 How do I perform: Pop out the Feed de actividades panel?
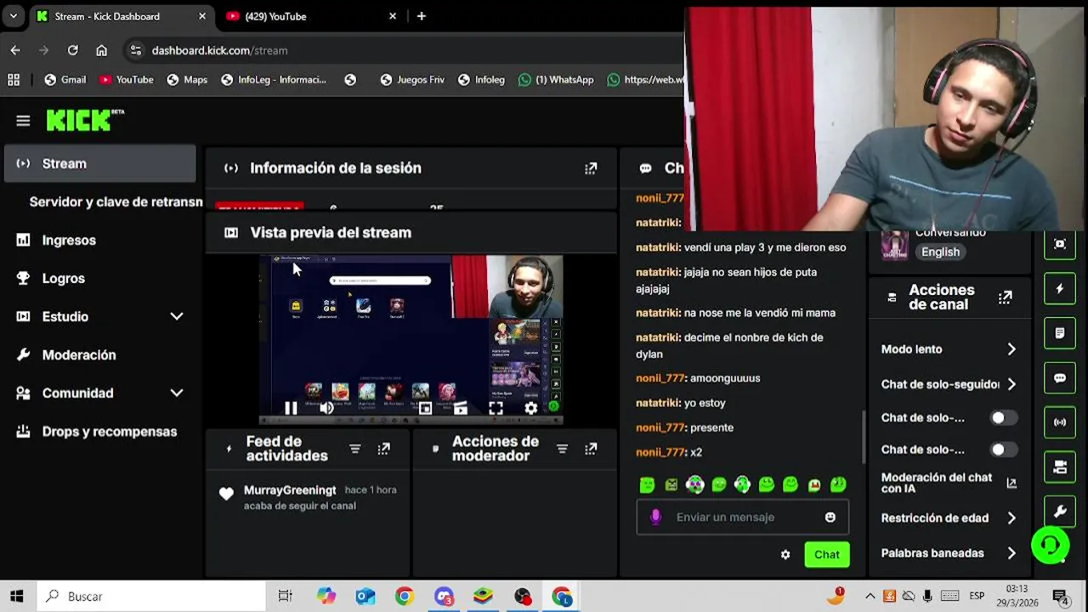(384, 449)
